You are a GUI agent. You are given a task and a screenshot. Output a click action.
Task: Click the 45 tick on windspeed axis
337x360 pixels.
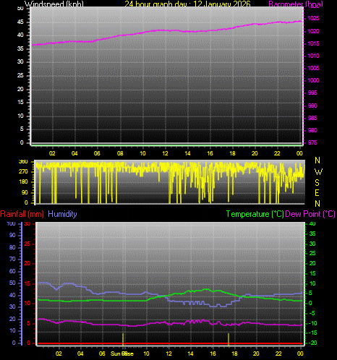pos(20,22)
